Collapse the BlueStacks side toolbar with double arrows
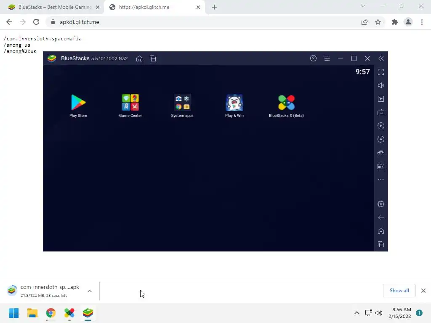The width and height of the screenshot is (431, 323). tap(381, 58)
